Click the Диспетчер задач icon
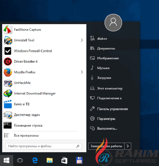 point(8,115)
